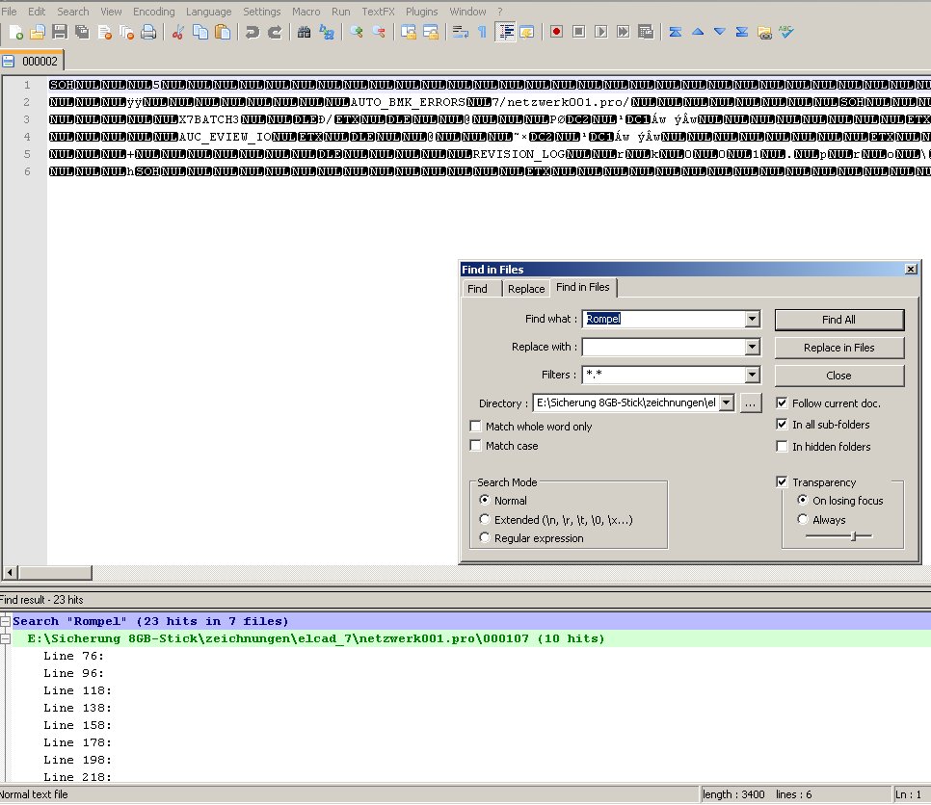Click the Stop Recording macro icon

pyautogui.click(x=579, y=32)
